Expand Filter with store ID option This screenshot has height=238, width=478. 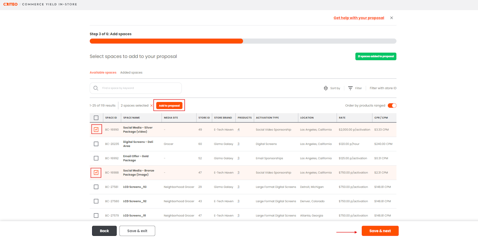coord(383,88)
